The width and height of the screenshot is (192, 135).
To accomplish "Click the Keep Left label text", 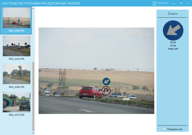I will pos(173,49).
